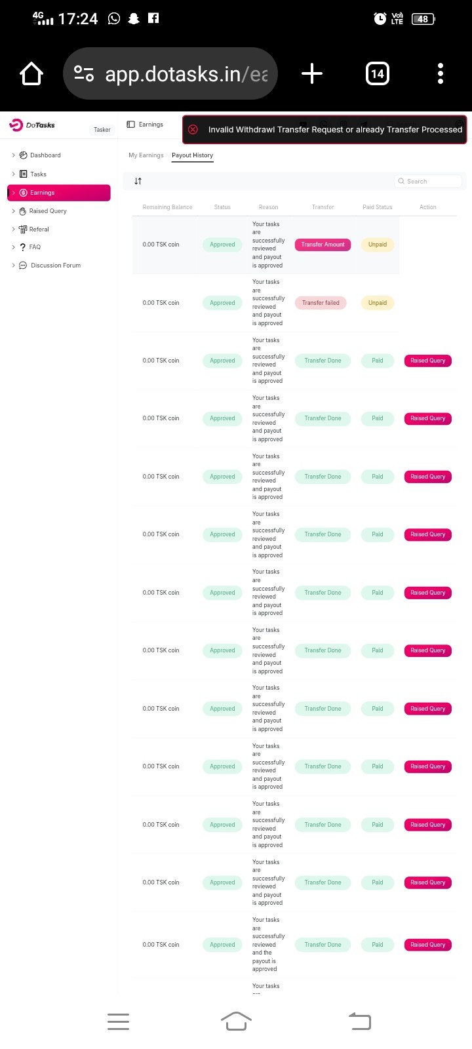Switch to the My Earnings tab
472x1049 pixels.
[146, 155]
